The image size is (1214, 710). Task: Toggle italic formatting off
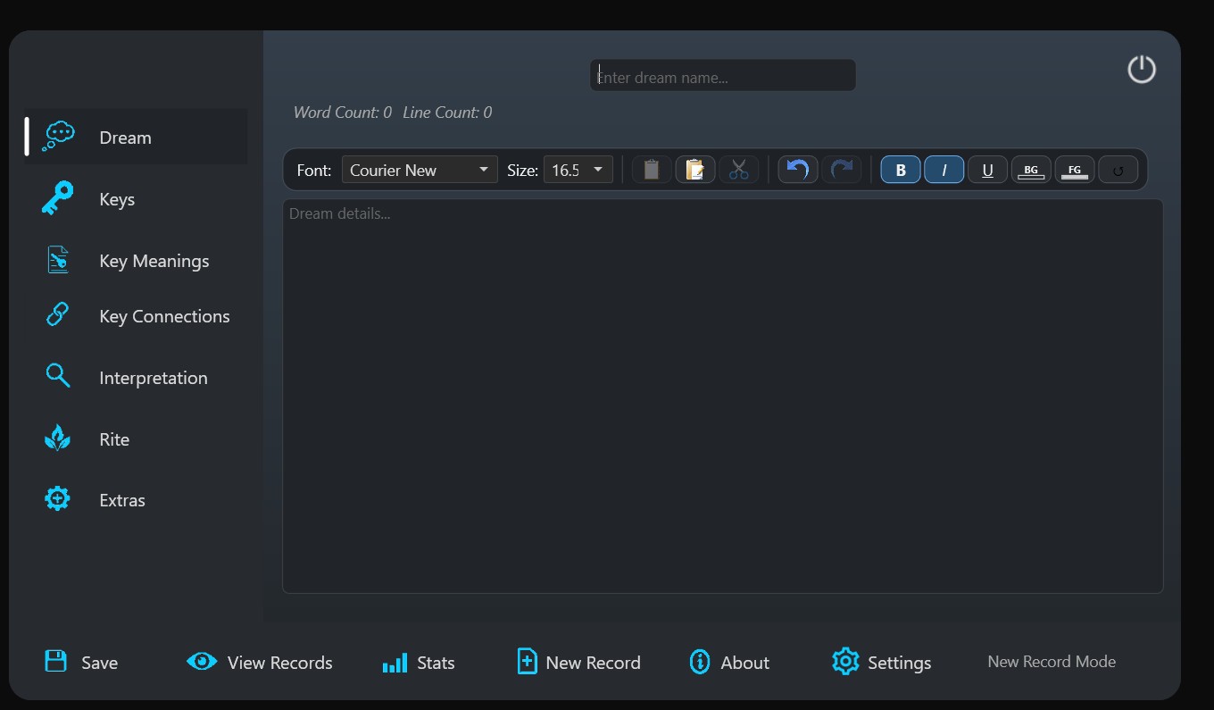[x=944, y=170]
